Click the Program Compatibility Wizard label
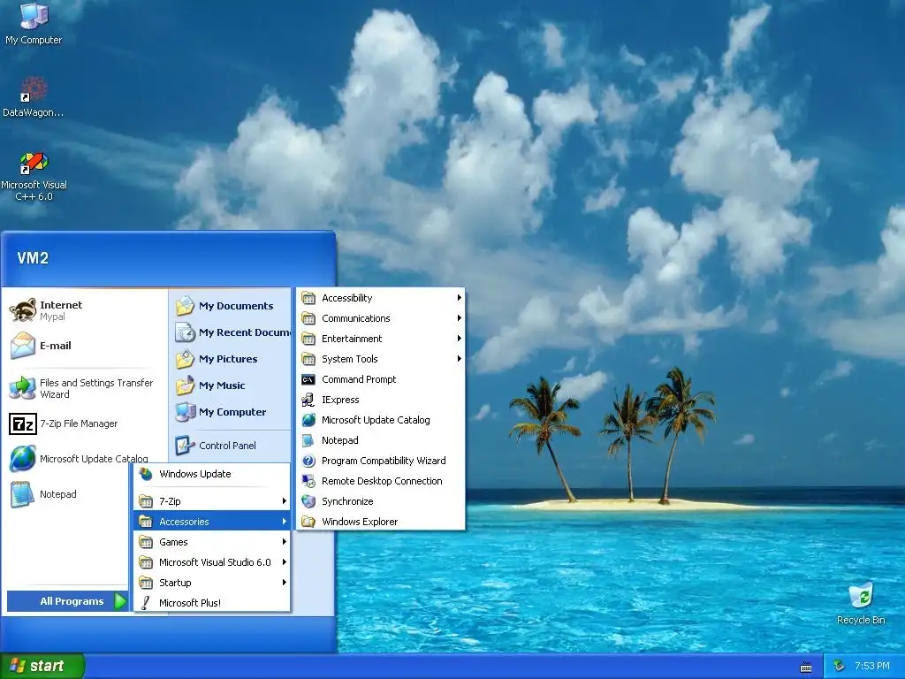905x679 pixels. coord(384,461)
